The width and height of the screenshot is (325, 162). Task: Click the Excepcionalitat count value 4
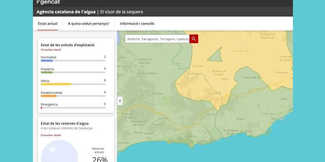coord(105,92)
